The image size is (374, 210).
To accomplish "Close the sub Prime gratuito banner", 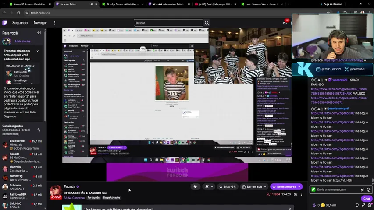I will click(x=290, y=209).
